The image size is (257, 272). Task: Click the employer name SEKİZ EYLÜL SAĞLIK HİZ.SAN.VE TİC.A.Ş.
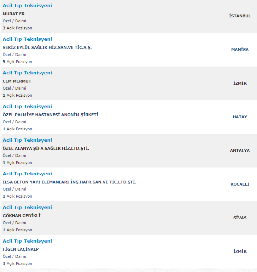click(47, 47)
